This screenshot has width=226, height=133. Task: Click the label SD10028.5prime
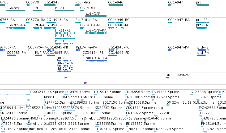pos(143,103)
